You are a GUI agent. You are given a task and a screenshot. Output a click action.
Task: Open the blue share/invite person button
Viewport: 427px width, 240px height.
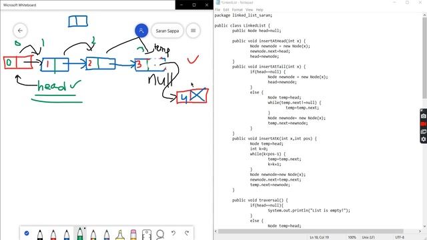(141, 31)
